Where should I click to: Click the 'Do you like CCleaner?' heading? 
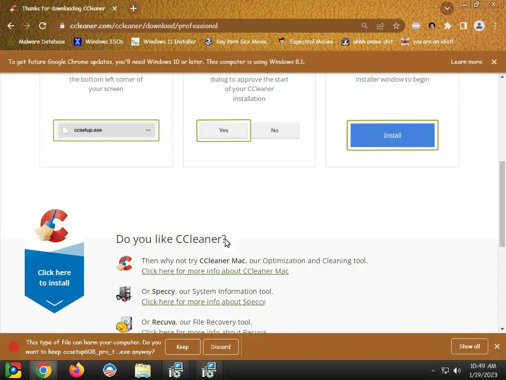(171, 239)
